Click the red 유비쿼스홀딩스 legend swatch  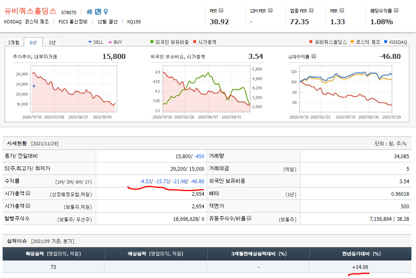tap(311, 42)
